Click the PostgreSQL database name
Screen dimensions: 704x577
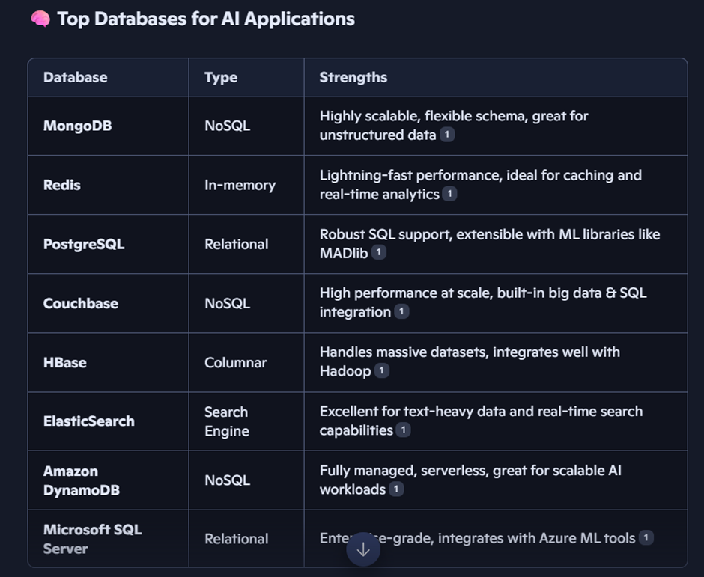point(84,244)
